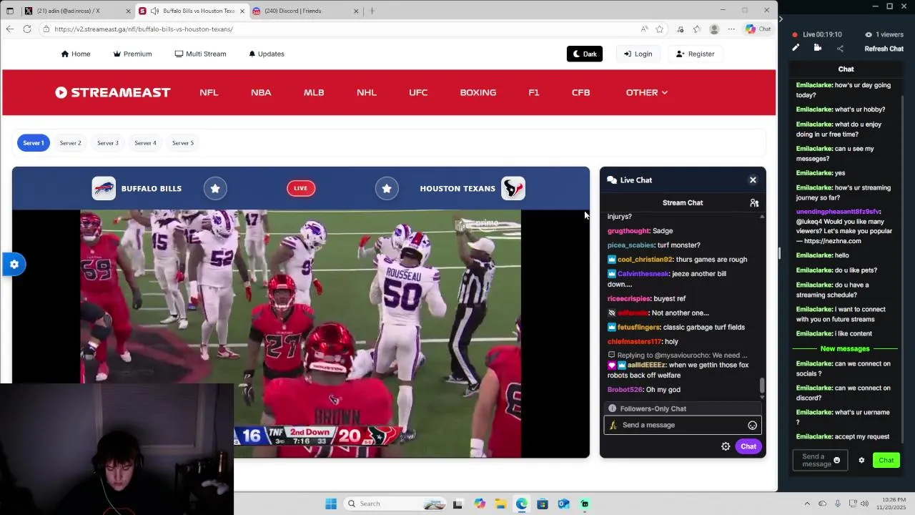
Task: Open Read aloud in address bar
Action: click(644, 29)
